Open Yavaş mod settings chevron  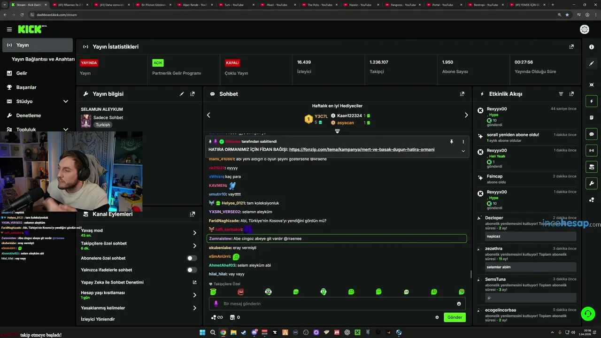point(194,233)
